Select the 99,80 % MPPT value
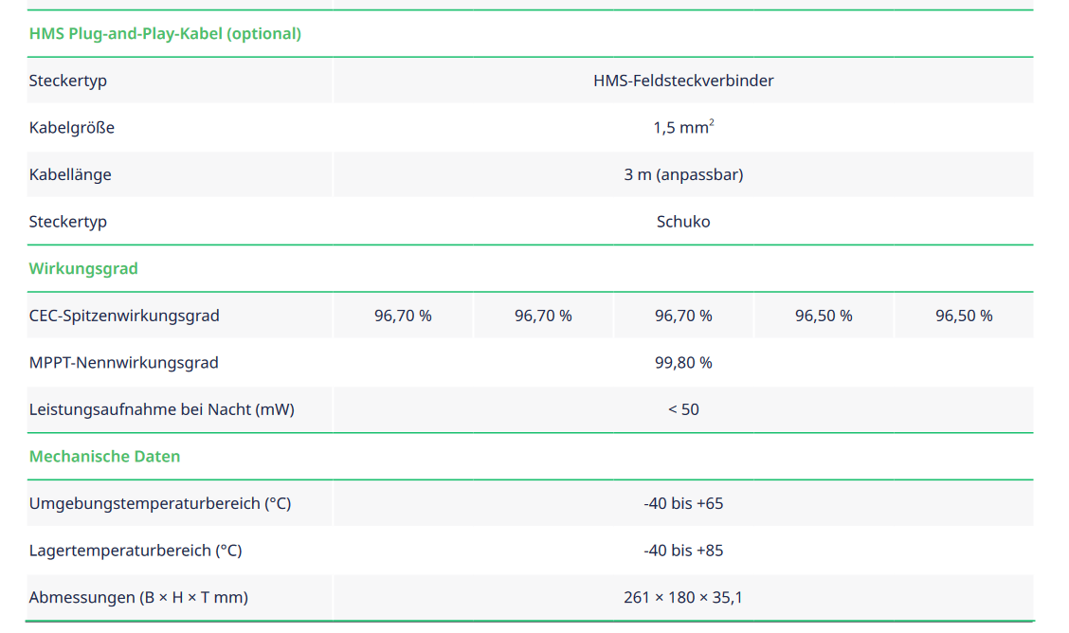The image size is (1069, 633). click(683, 362)
